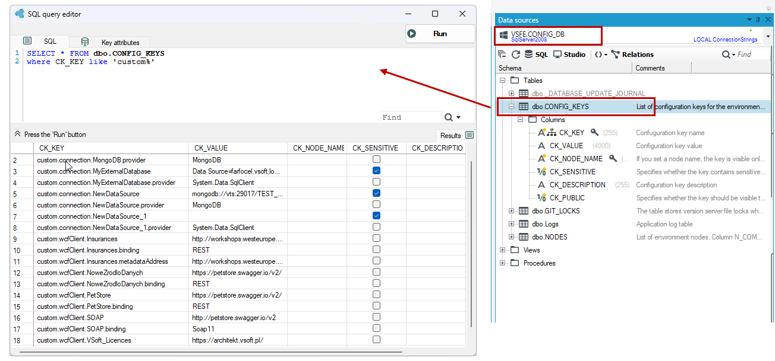Click the magnifier icon in Data sources panel

tap(726, 55)
